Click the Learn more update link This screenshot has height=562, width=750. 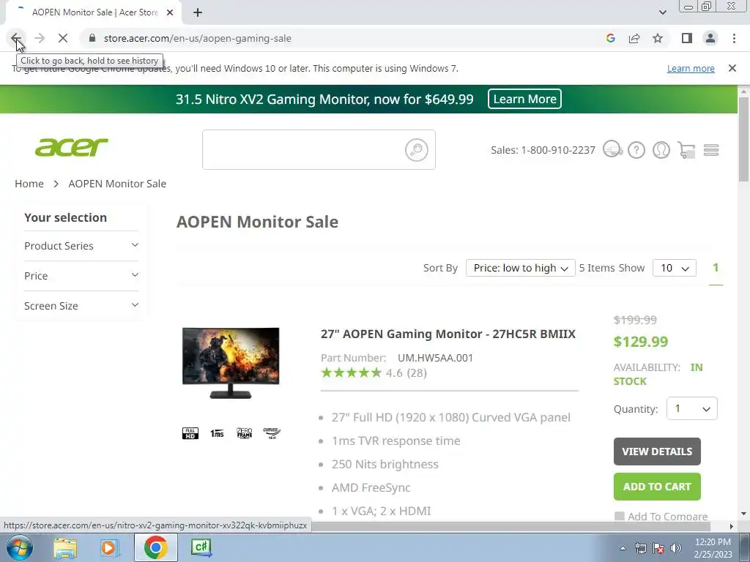(691, 68)
